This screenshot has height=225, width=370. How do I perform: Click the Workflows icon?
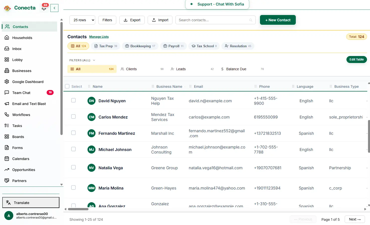tap(7, 114)
